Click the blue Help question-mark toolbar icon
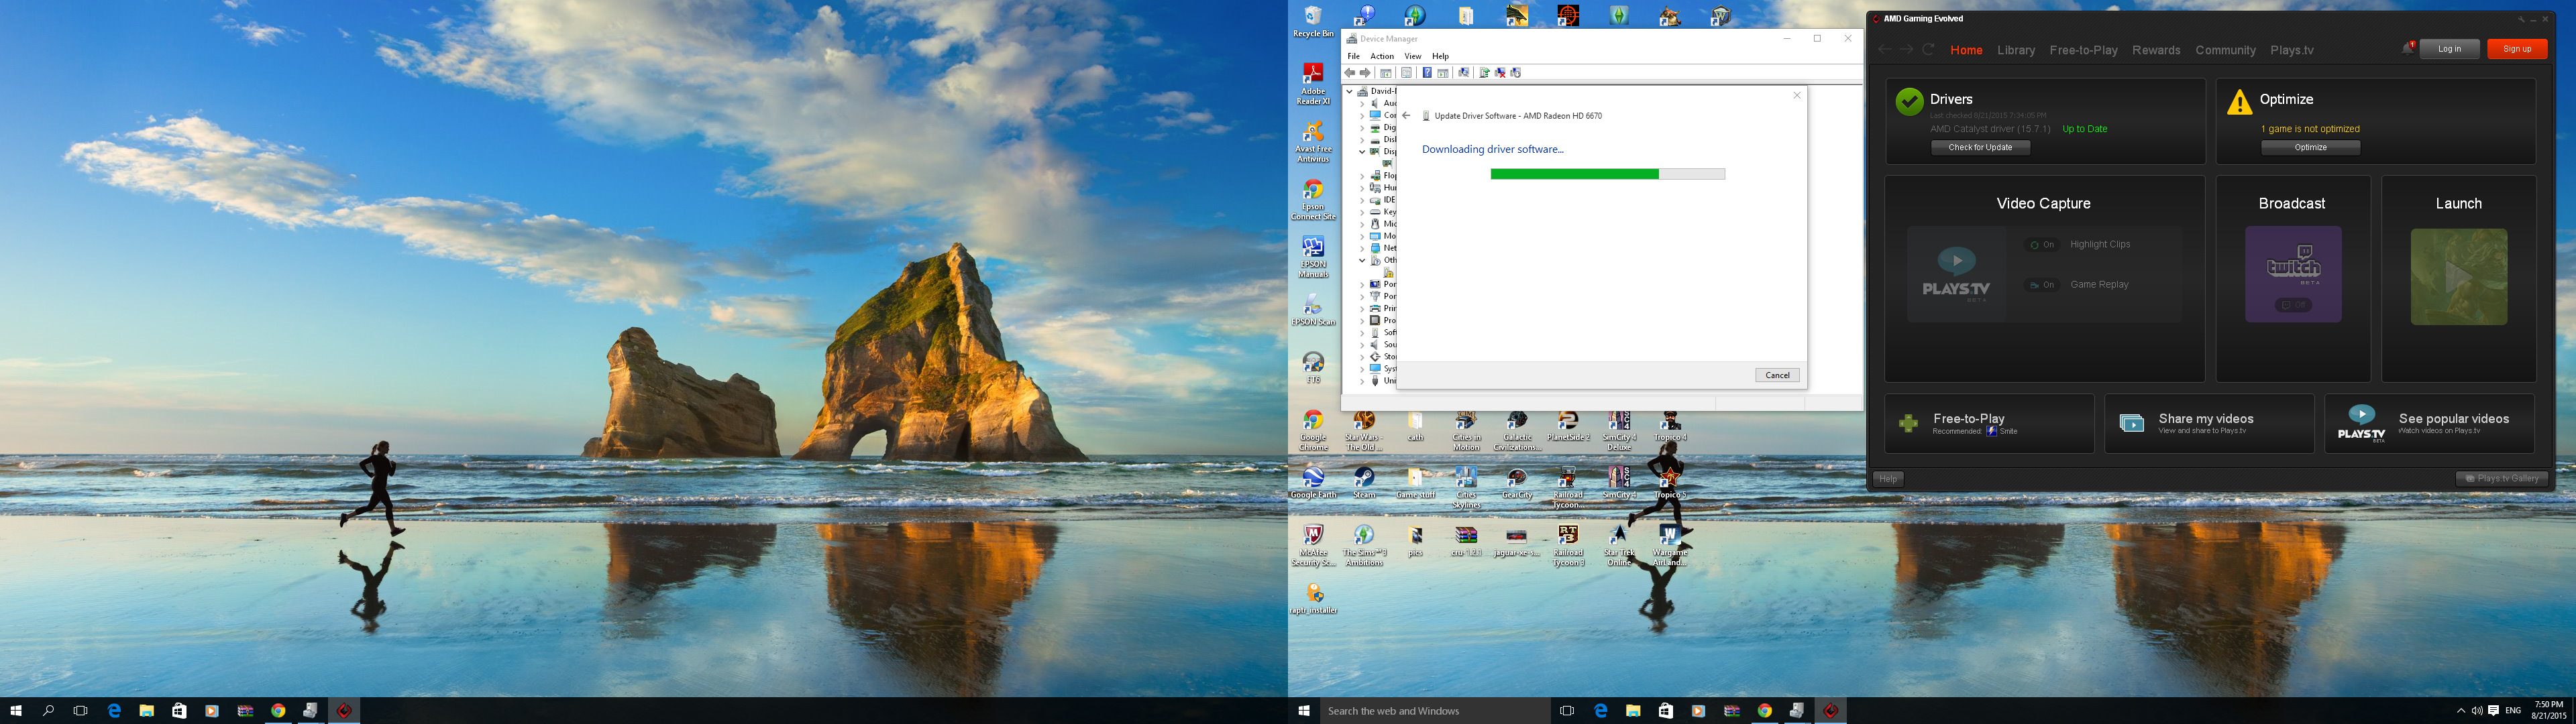Viewport: 2576px width, 724px height. coord(1428,73)
